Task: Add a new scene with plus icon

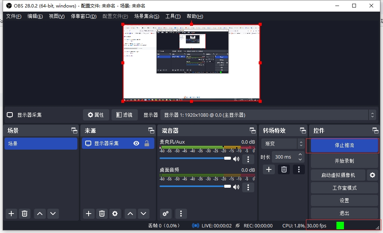Action: (11, 214)
